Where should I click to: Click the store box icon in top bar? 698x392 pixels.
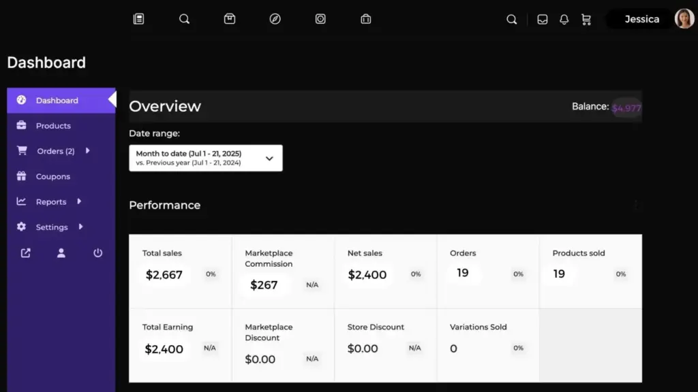click(230, 19)
